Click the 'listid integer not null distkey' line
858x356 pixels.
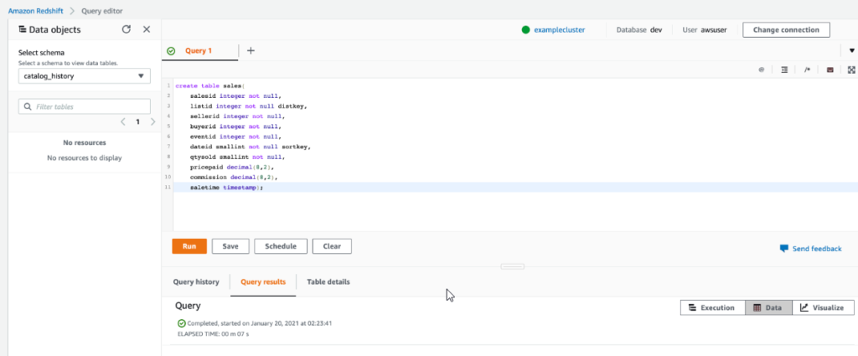tap(248, 106)
